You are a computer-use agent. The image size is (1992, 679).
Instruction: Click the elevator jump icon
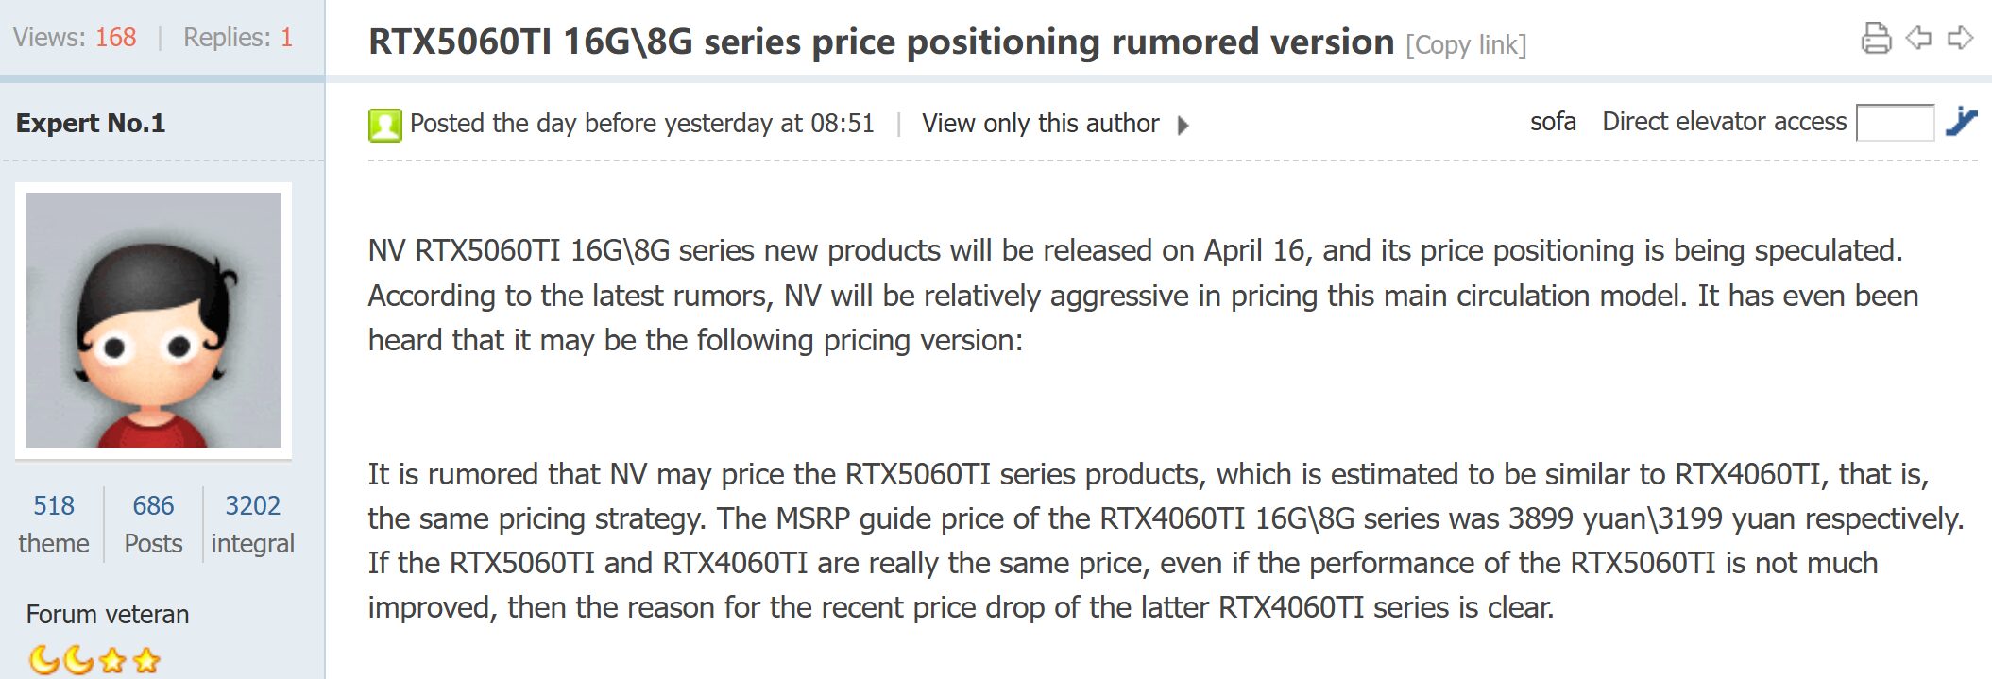pyautogui.click(x=1961, y=122)
